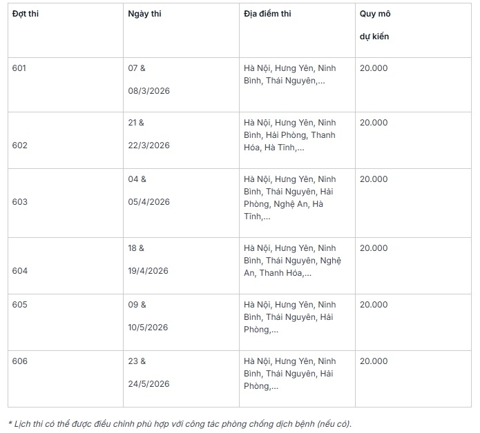Click the date 10/5/2026
The height and width of the screenshot is (433, 480).
[148, 328]
